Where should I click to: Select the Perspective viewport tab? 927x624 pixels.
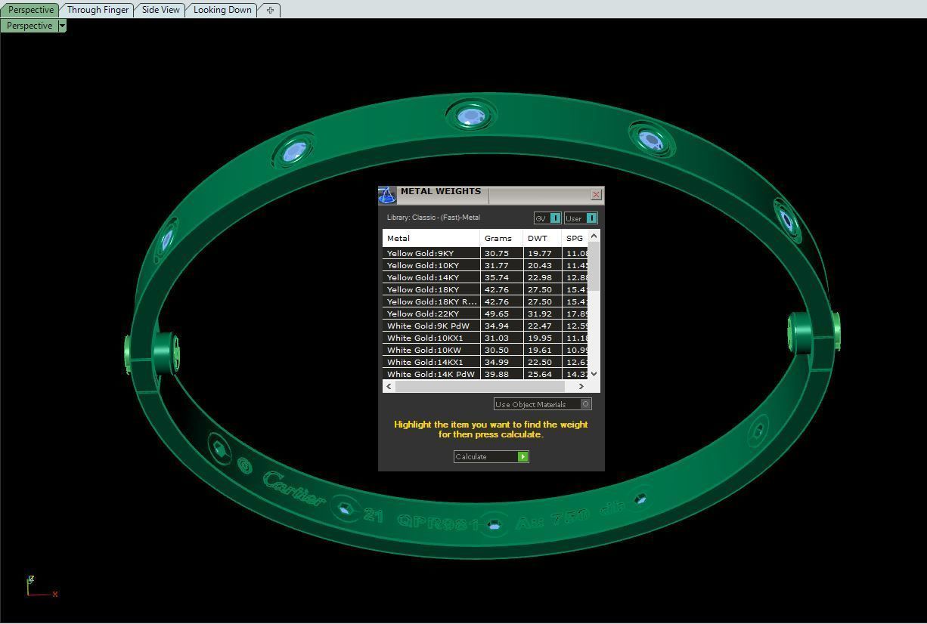[x=31, y=10]
